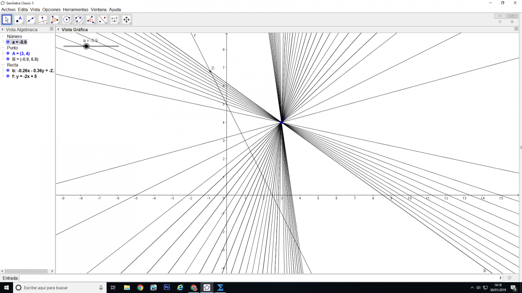Select the Perpendicular line tool
The width and height of the screenshot is (522, 293).
[43, 20]
